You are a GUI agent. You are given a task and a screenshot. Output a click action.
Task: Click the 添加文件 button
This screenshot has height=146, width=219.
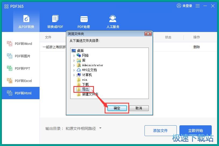click(x=160, y=131)
